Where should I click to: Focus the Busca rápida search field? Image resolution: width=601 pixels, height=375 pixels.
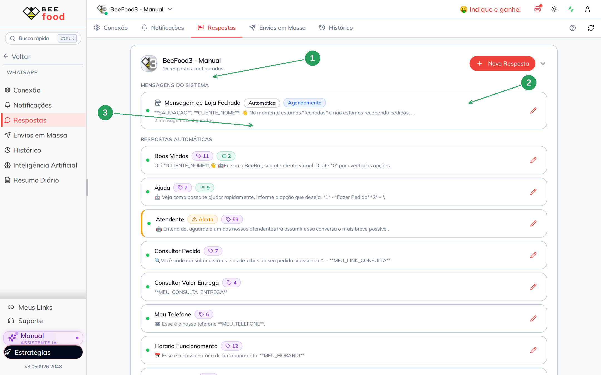(x=43, y=38)
